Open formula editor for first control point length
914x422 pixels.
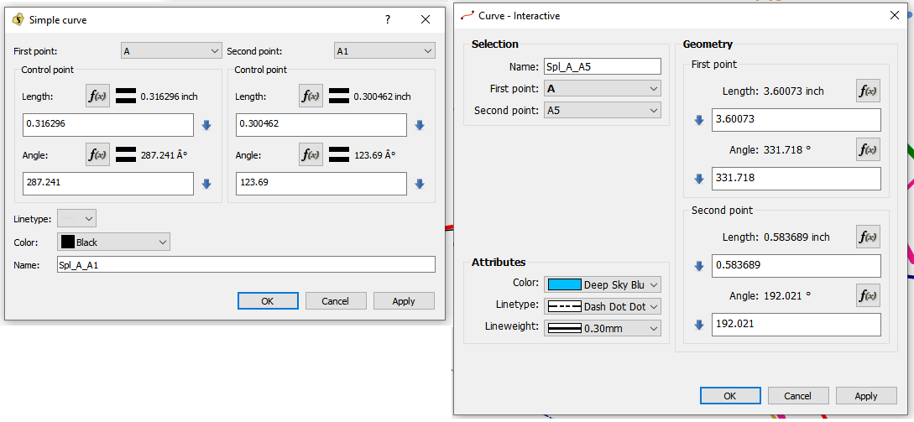(x=97, y=96)
